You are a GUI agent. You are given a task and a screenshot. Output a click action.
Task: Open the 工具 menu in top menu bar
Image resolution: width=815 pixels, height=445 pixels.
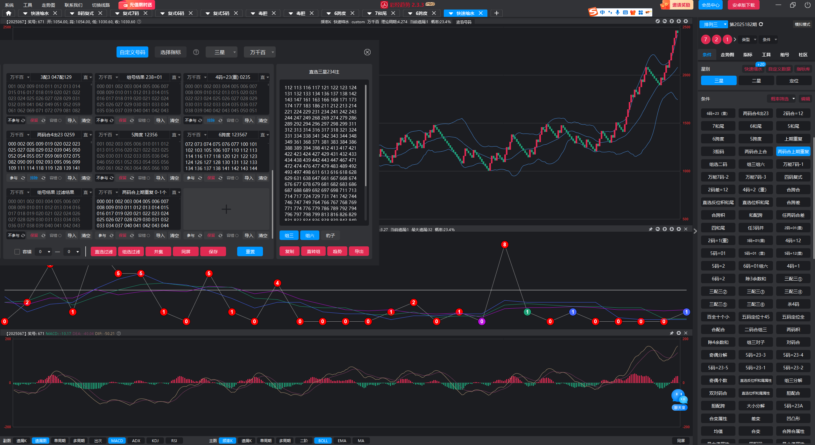tap(28, 5)
